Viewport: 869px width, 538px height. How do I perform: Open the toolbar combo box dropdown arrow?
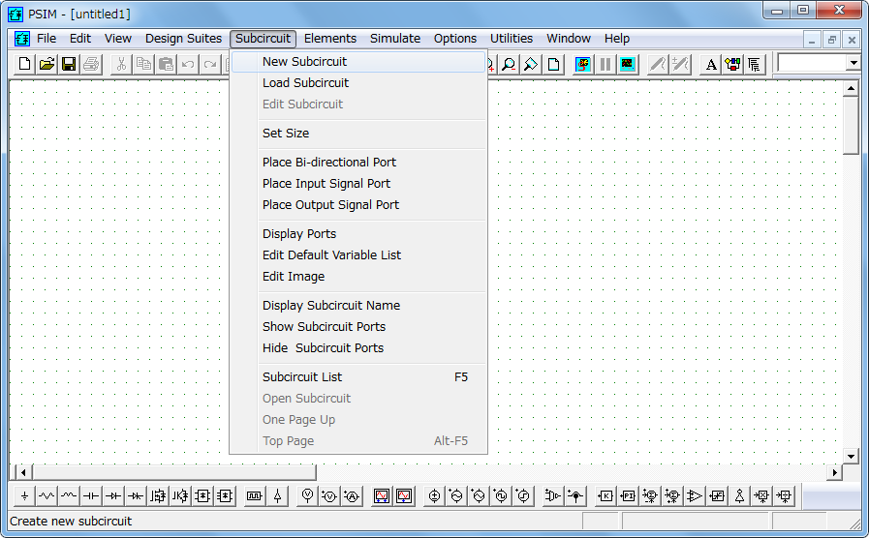[853, 63]
